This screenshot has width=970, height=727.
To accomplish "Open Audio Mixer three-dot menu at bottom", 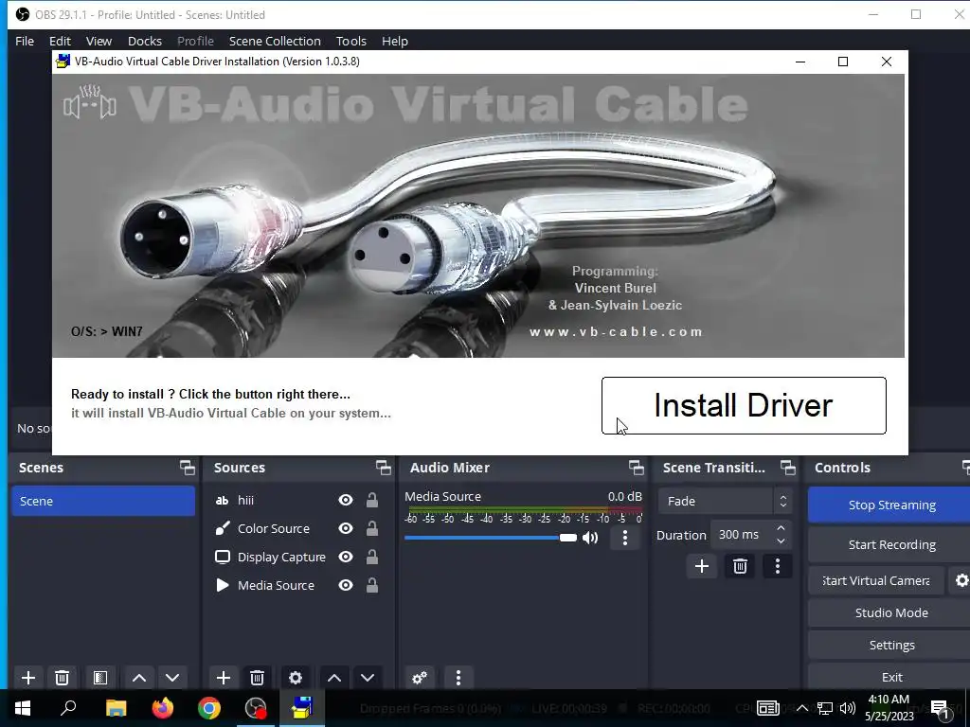I will tap(458, 678).
